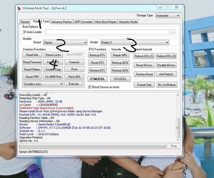The height and width of the screenshot is (178, 214).
Task: Click the QcFire app icon in title bar
Action: 19,8
